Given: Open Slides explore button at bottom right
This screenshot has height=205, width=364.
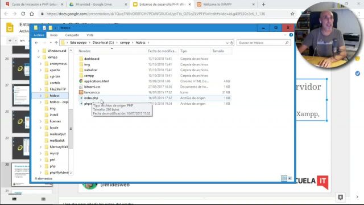Looking at the screenshot, I should pyautogui.click(x=341, y=198).
